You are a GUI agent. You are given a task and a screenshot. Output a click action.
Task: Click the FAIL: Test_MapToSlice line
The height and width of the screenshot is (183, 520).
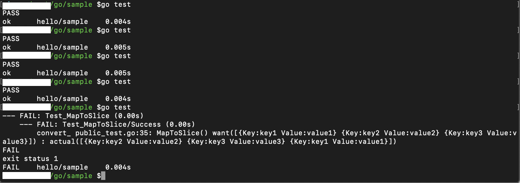pyautogui.click(x=73, y=116)
